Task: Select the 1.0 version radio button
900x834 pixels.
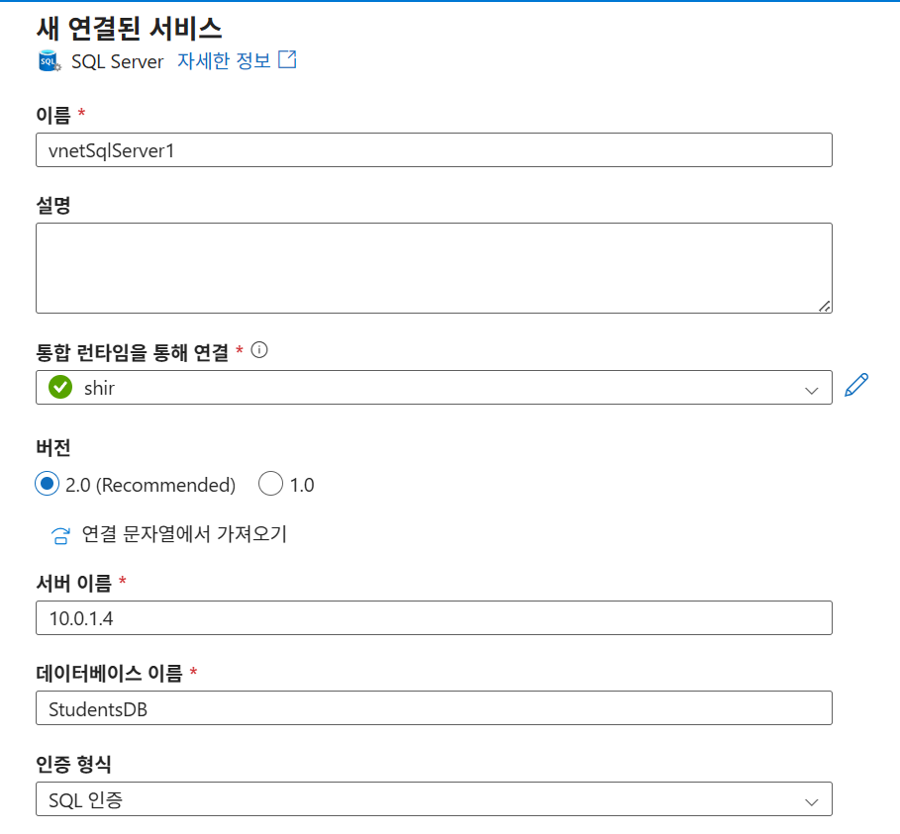Action: pyautogui.click(x=270, y=484)
